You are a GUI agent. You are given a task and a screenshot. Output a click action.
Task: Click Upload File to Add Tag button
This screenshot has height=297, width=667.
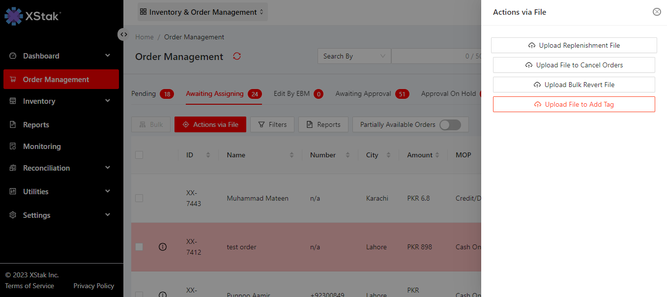(574, 104)
